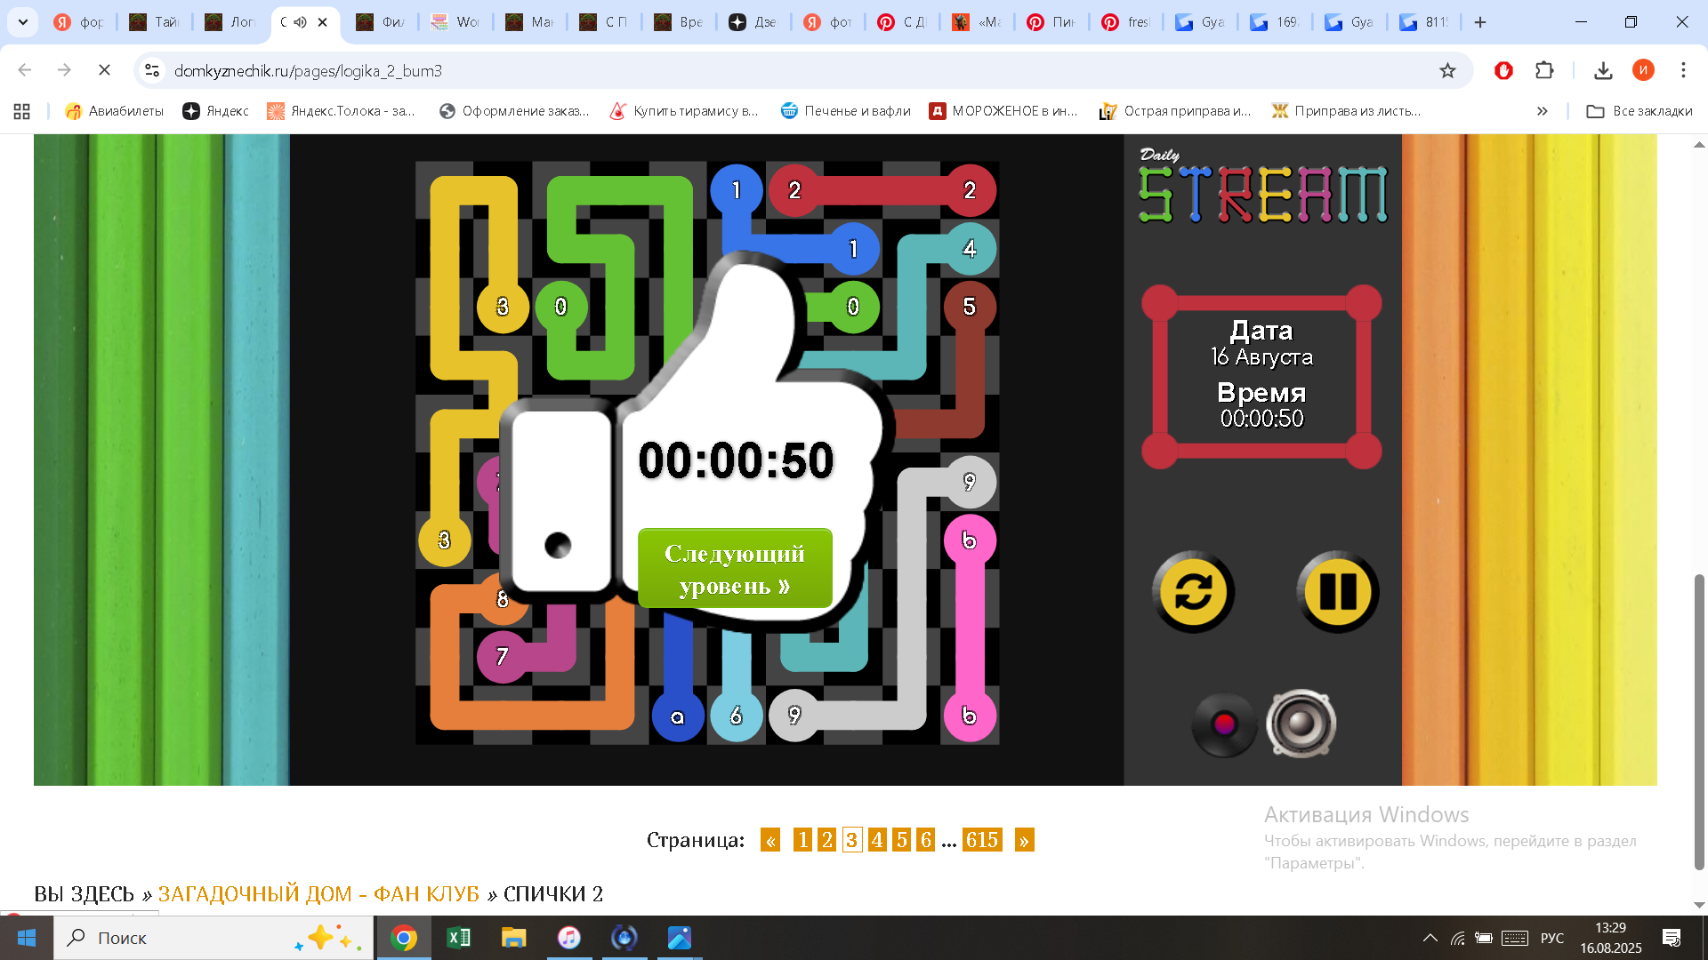Open Купить тирамису bookmark
Screen dimensions: 1708x960
[x=684, y=111]
